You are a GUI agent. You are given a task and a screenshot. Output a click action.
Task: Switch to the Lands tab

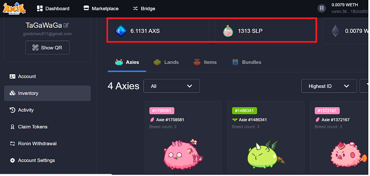coord(166,62)
